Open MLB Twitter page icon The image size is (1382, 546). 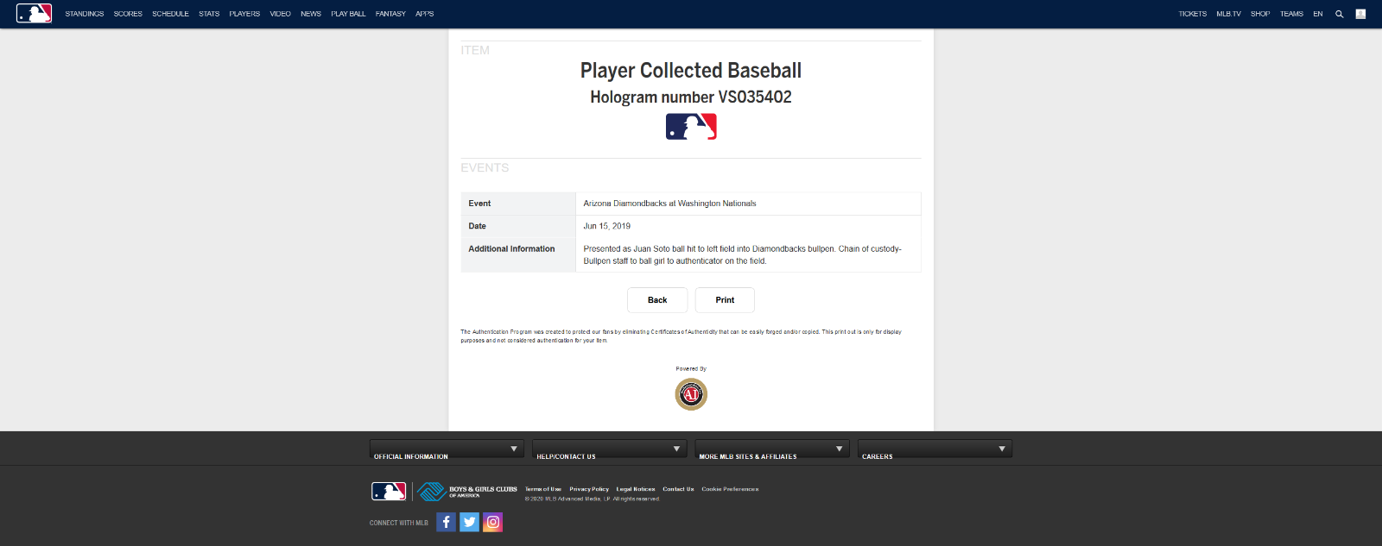469,522
